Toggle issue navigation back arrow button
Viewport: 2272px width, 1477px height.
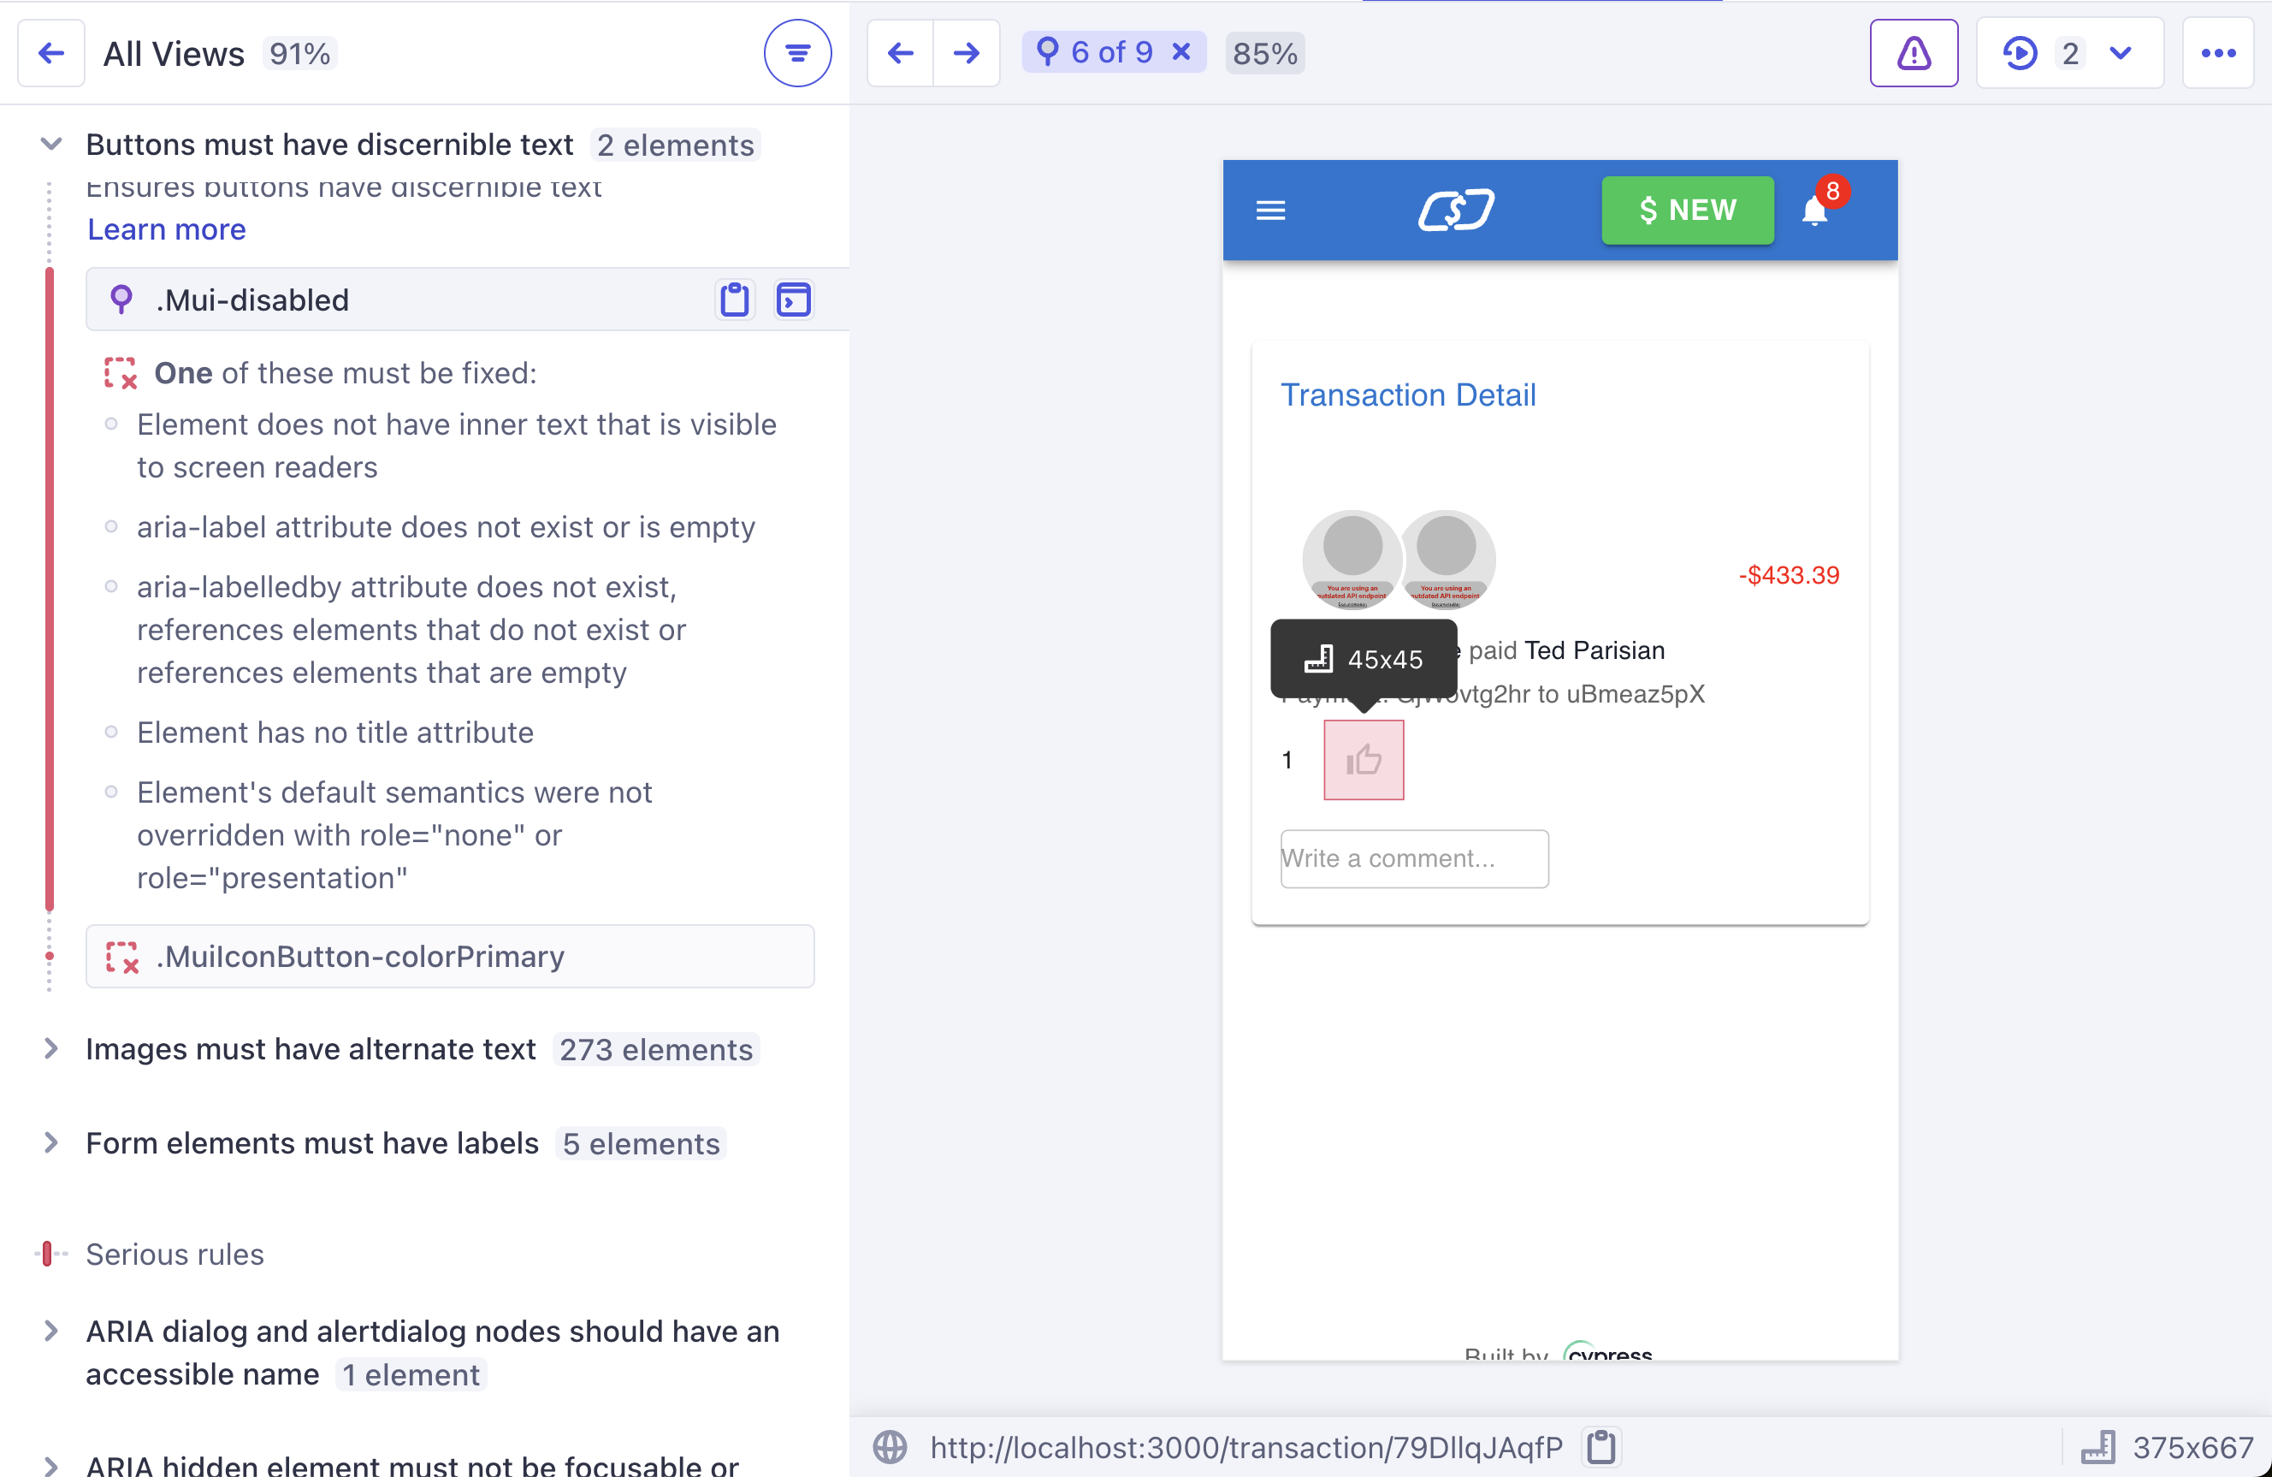point(899,53)
